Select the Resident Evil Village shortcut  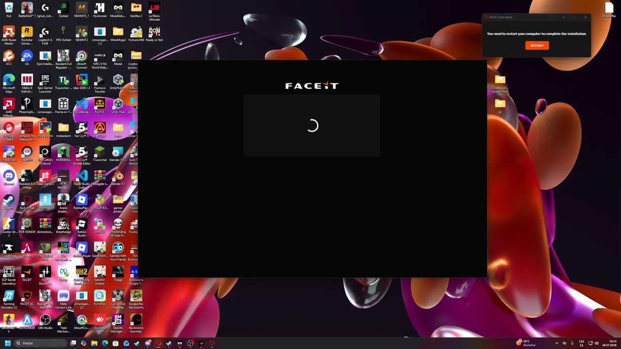coord(27,180)
